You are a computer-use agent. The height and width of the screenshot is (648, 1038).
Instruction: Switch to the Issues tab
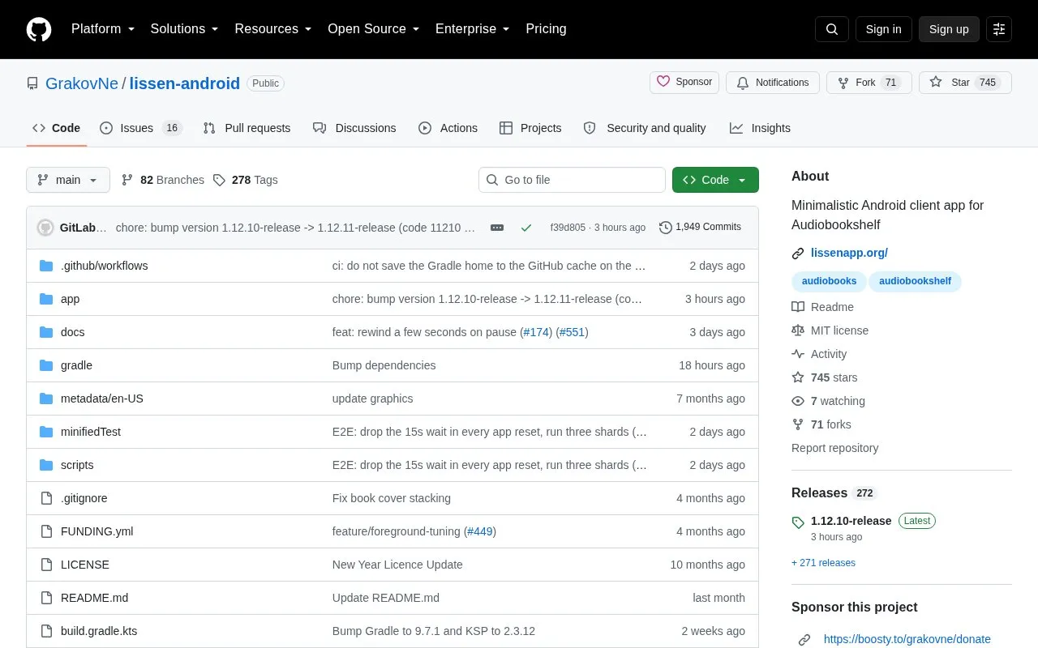(141, 128)
